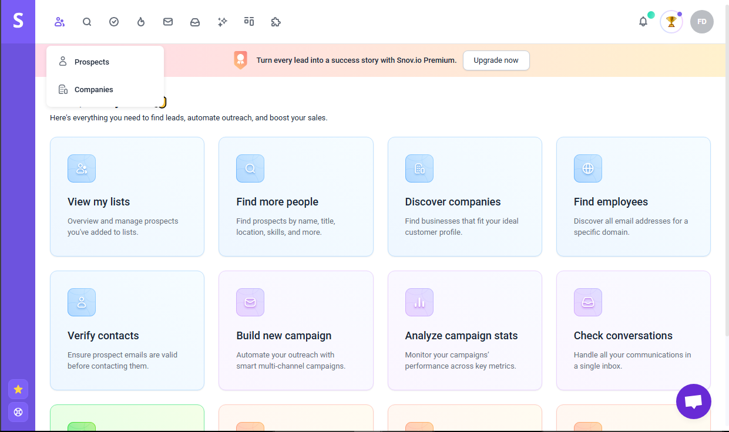
Task: Open the chat bubble support widget
Action: tap(694, 401)
